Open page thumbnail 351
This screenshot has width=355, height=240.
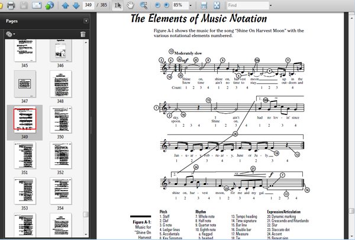pos(25,155)
